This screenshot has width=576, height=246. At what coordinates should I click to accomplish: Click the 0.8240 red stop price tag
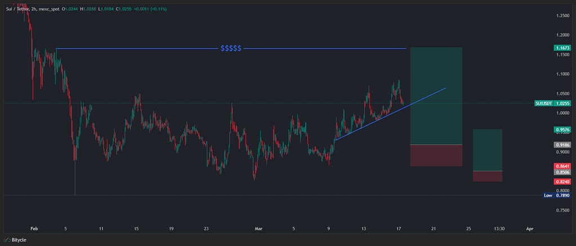pos(562,182)
